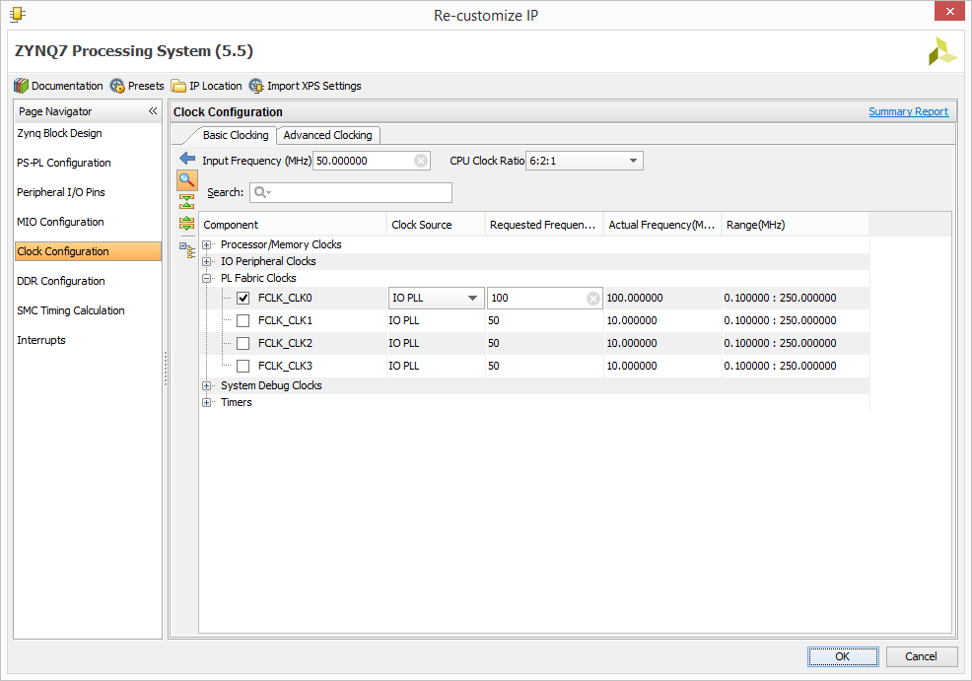
Task: Open the CPU Clock Ratio dropdown
Action: (x=584, y=161)
